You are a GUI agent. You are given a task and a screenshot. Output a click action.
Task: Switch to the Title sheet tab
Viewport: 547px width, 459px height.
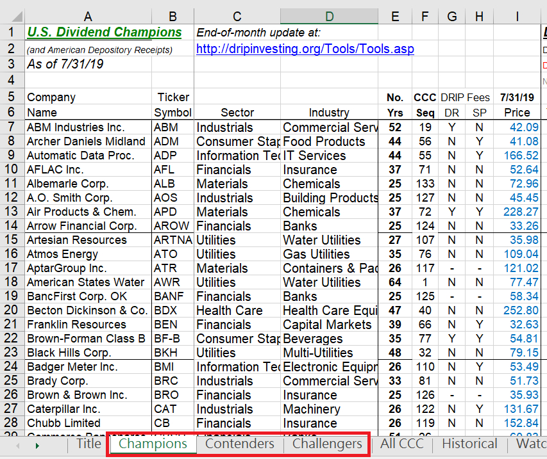click(x=88, y=444)
